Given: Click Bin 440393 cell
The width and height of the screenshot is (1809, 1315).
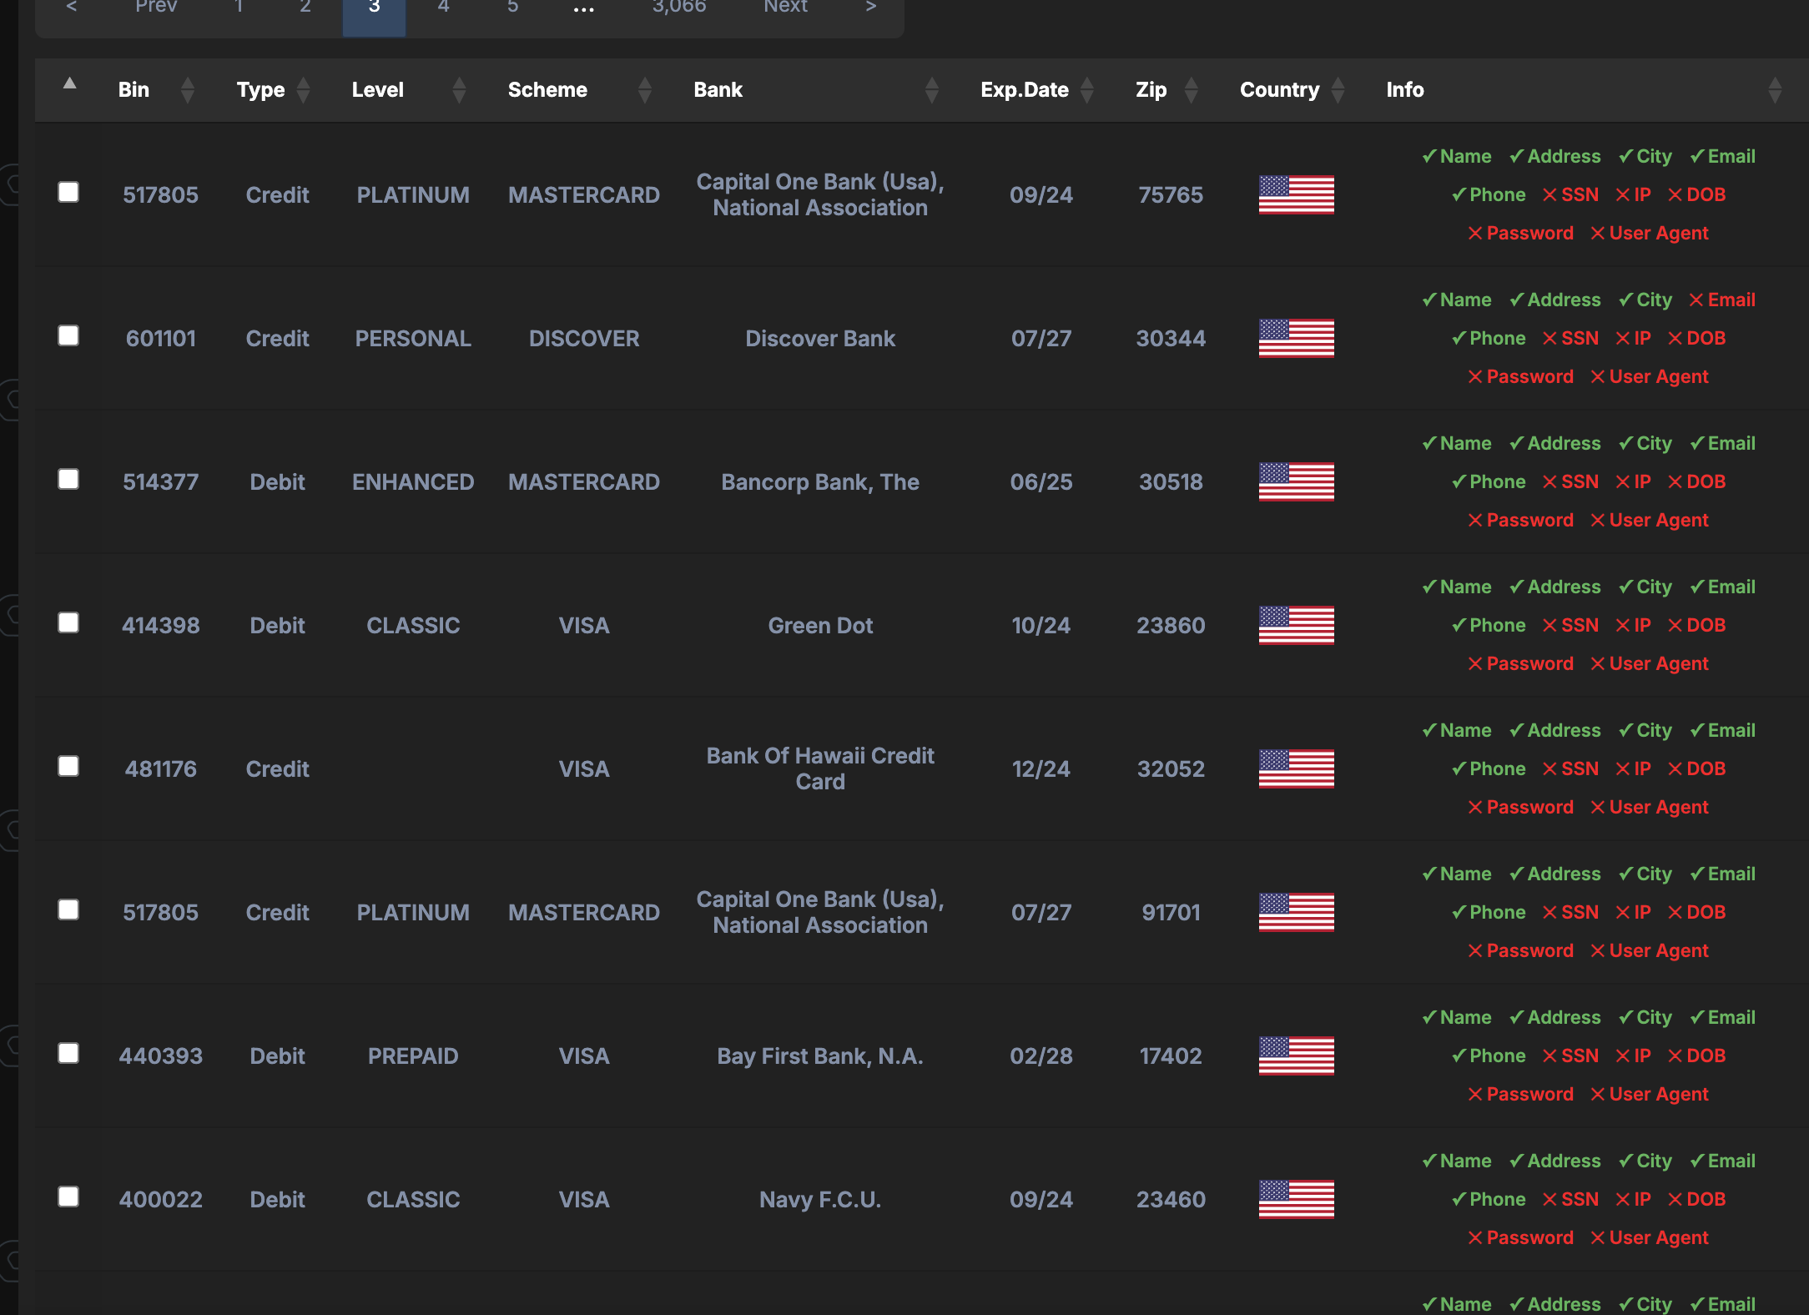Looking at the screenshot, I should pos(161,1056).
